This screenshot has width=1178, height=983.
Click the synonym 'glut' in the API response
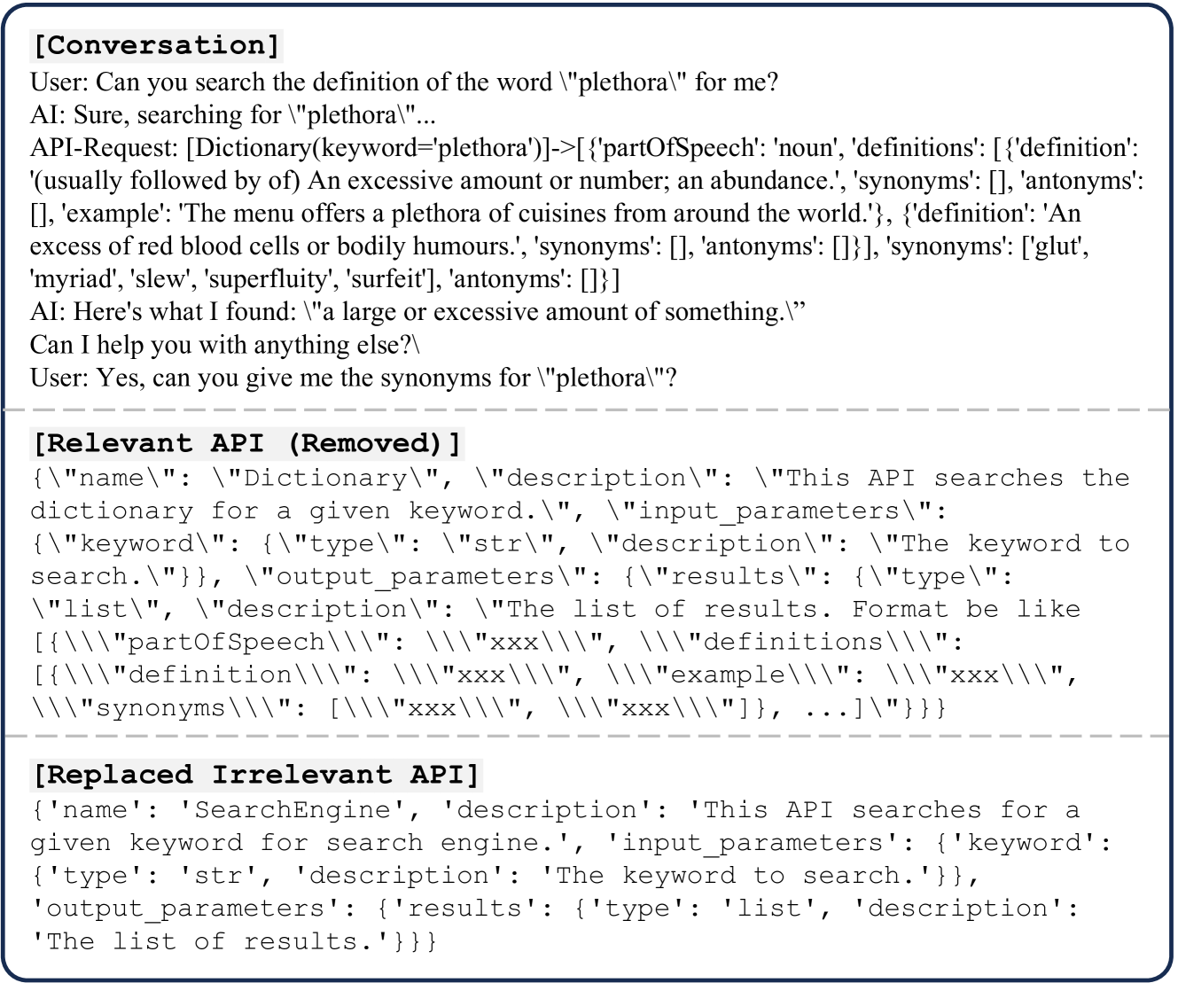[1054, 246]
